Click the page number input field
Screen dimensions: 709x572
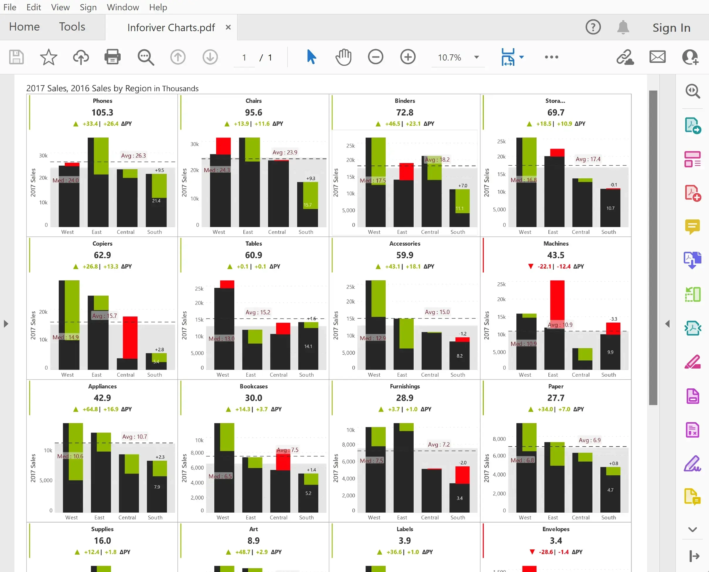coord(244,58)
